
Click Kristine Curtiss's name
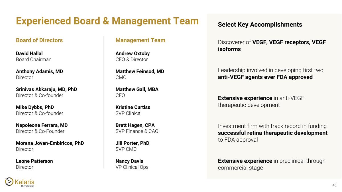133,107
